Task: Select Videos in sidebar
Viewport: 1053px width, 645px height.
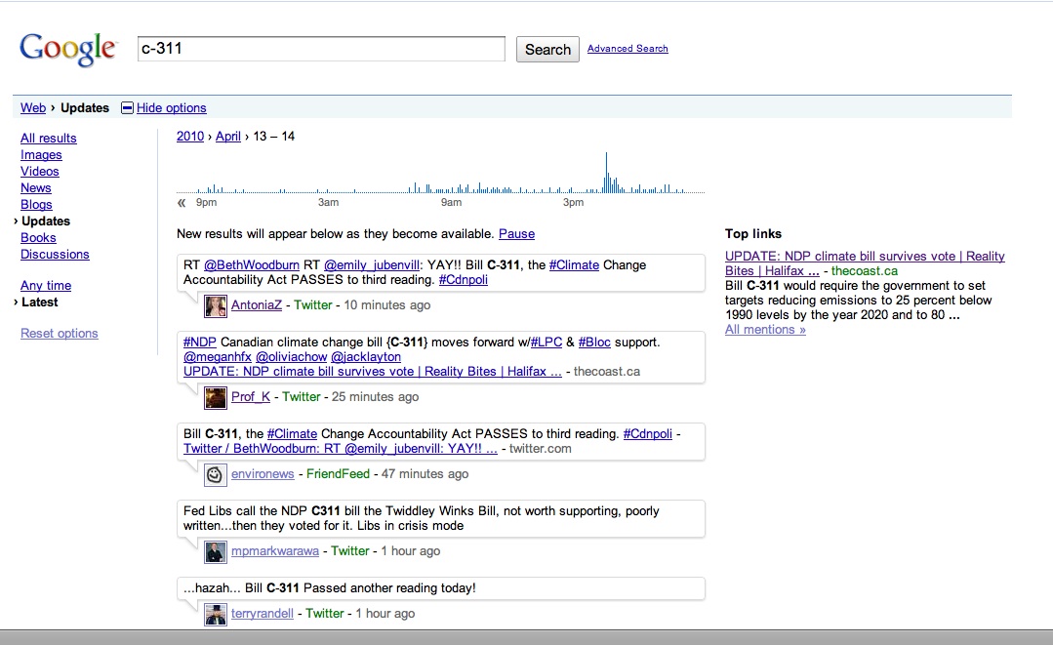Action: pos(40,172)
